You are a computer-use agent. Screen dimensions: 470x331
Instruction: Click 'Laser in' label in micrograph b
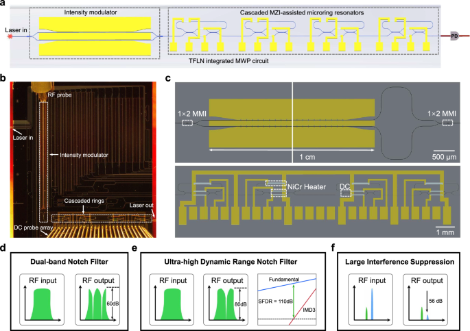23,138
